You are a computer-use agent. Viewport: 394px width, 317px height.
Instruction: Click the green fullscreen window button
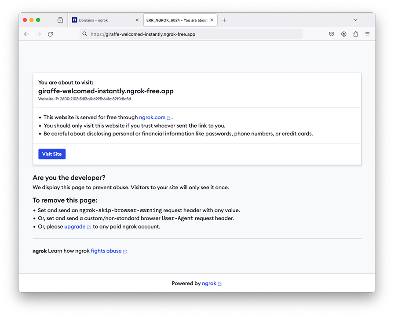[x=38, y=20]
